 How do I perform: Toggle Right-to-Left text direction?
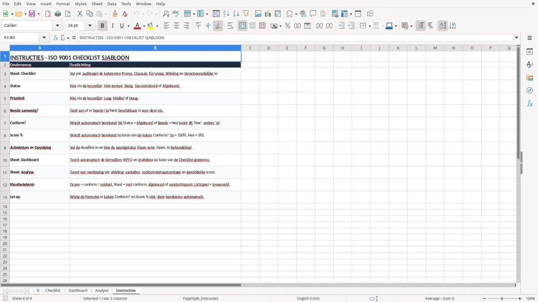click(x=430, y=26)
